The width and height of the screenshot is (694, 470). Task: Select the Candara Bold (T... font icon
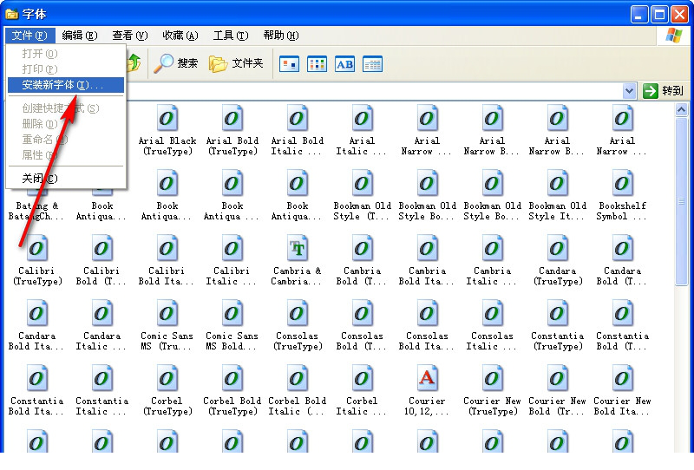click(x=622, y=249)
